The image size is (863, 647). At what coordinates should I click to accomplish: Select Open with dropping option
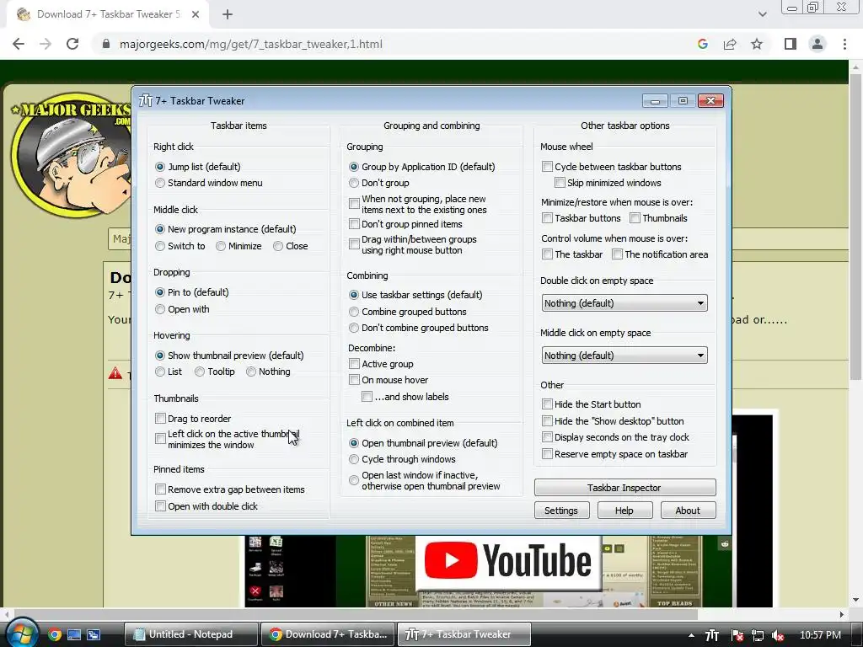[160, 309]
